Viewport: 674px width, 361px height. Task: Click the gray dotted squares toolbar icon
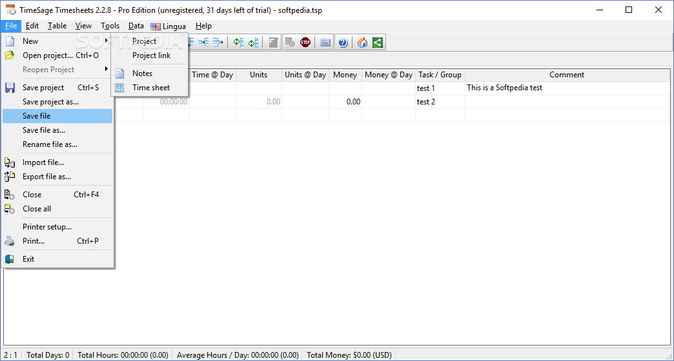(290, 42)
